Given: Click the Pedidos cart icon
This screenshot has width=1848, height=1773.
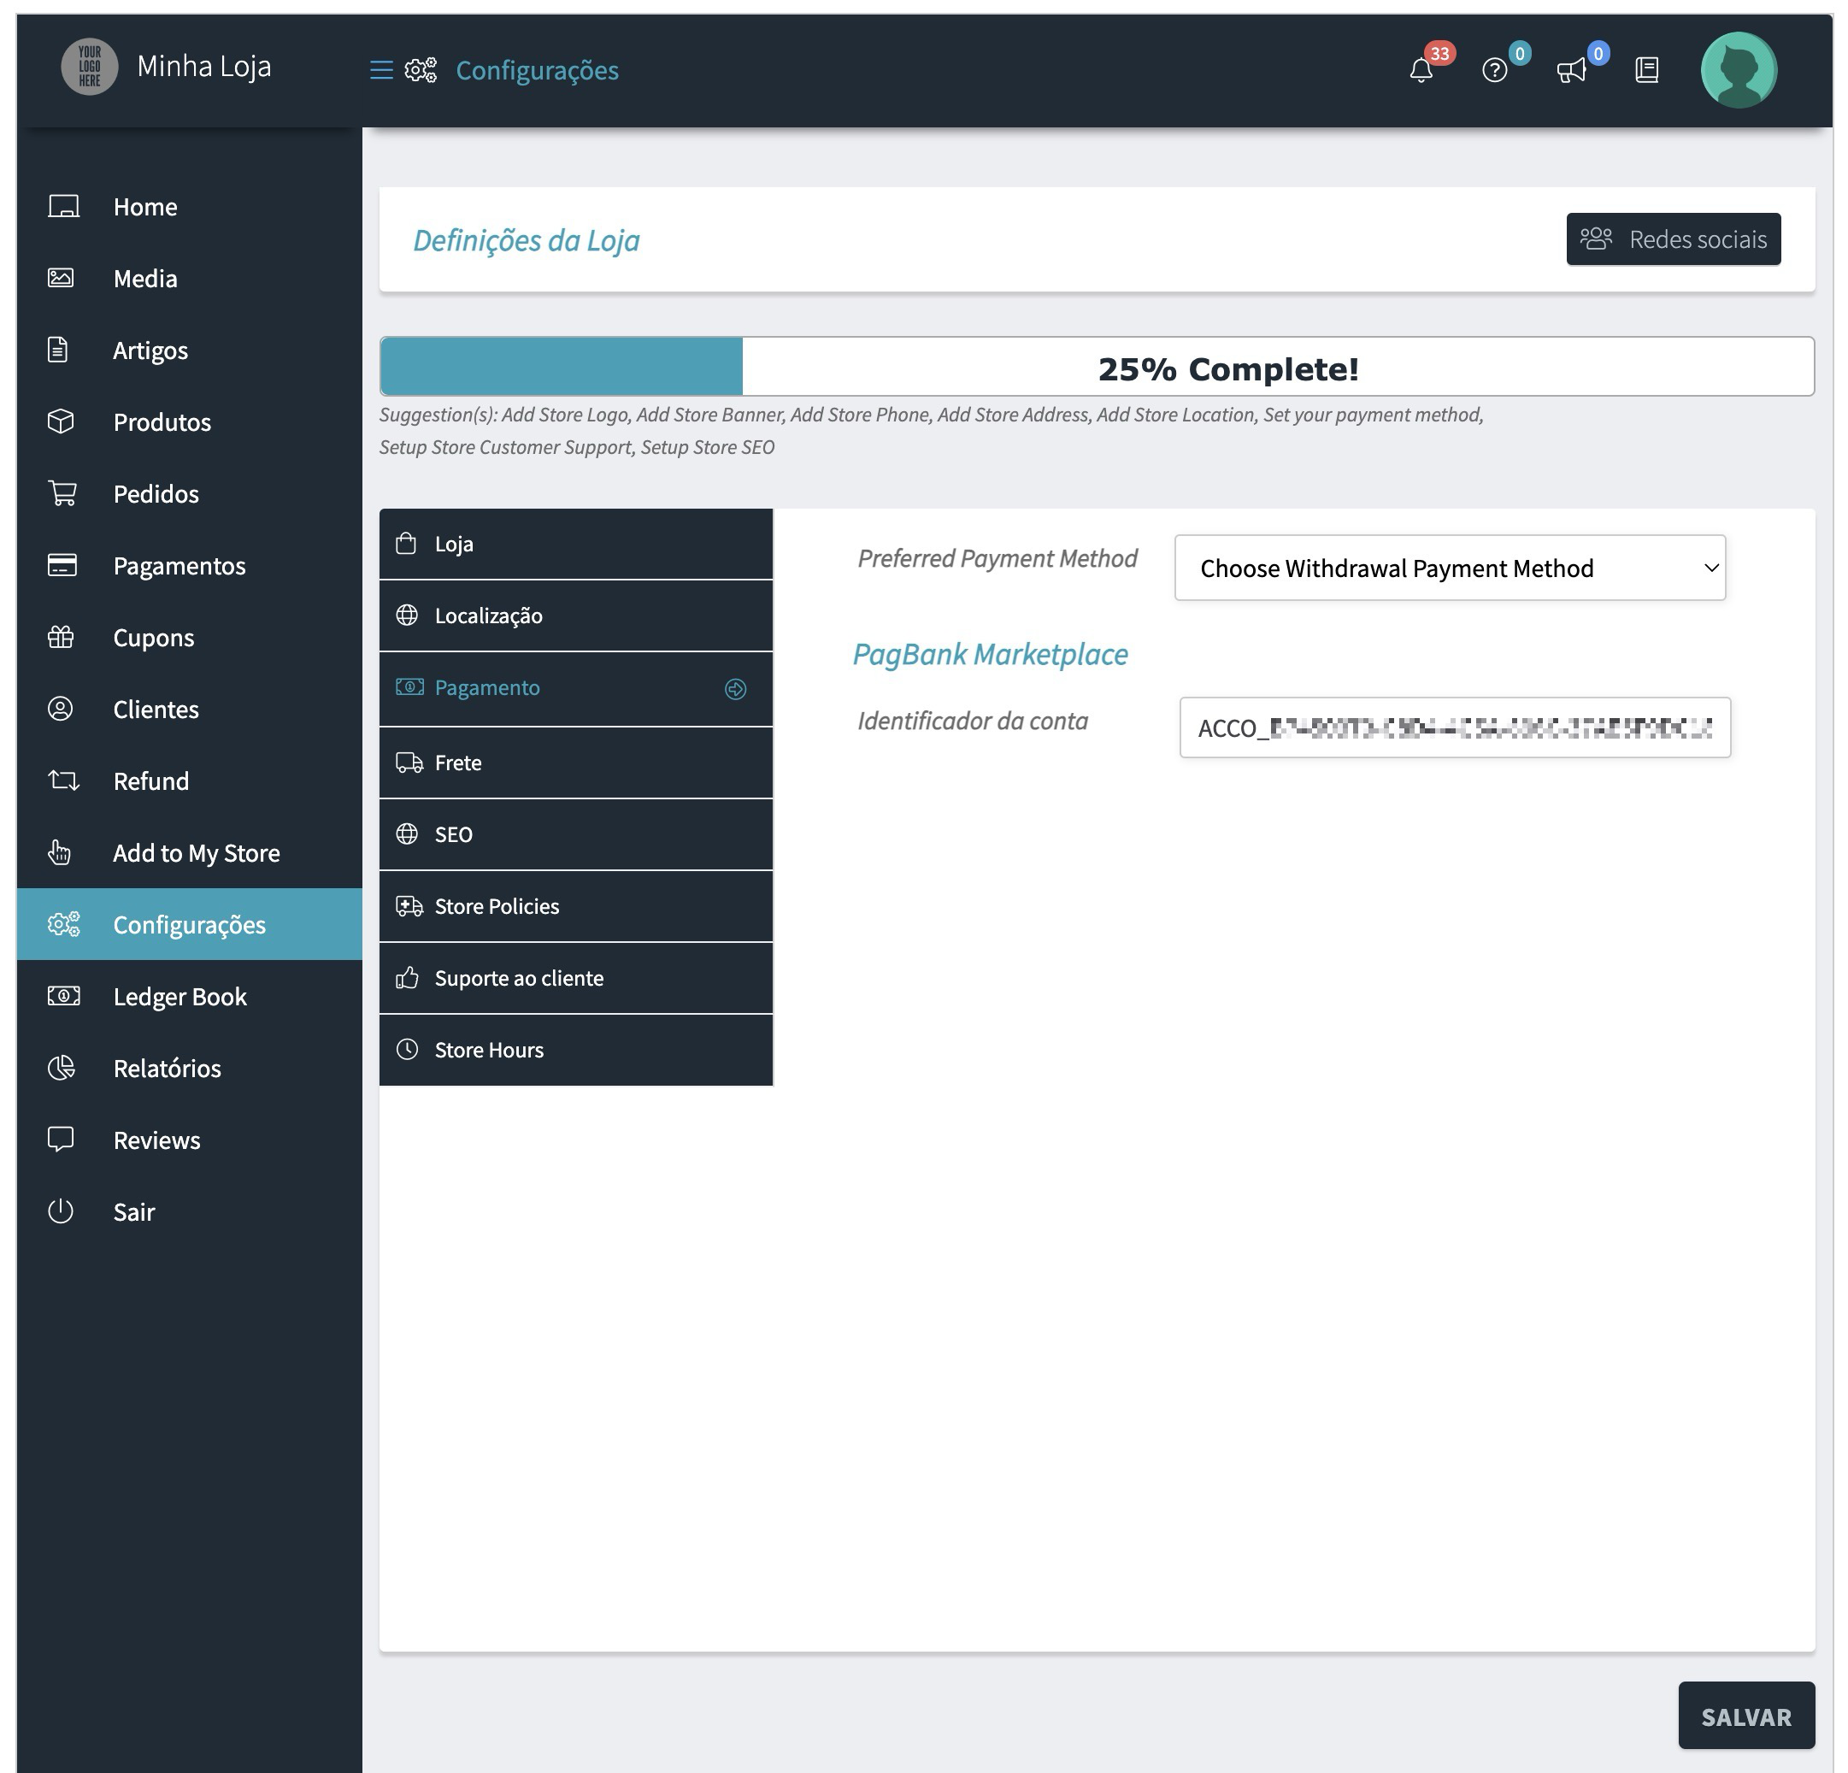Looking at the screenshot, I should pyautogui.click(x=62, y=493).
